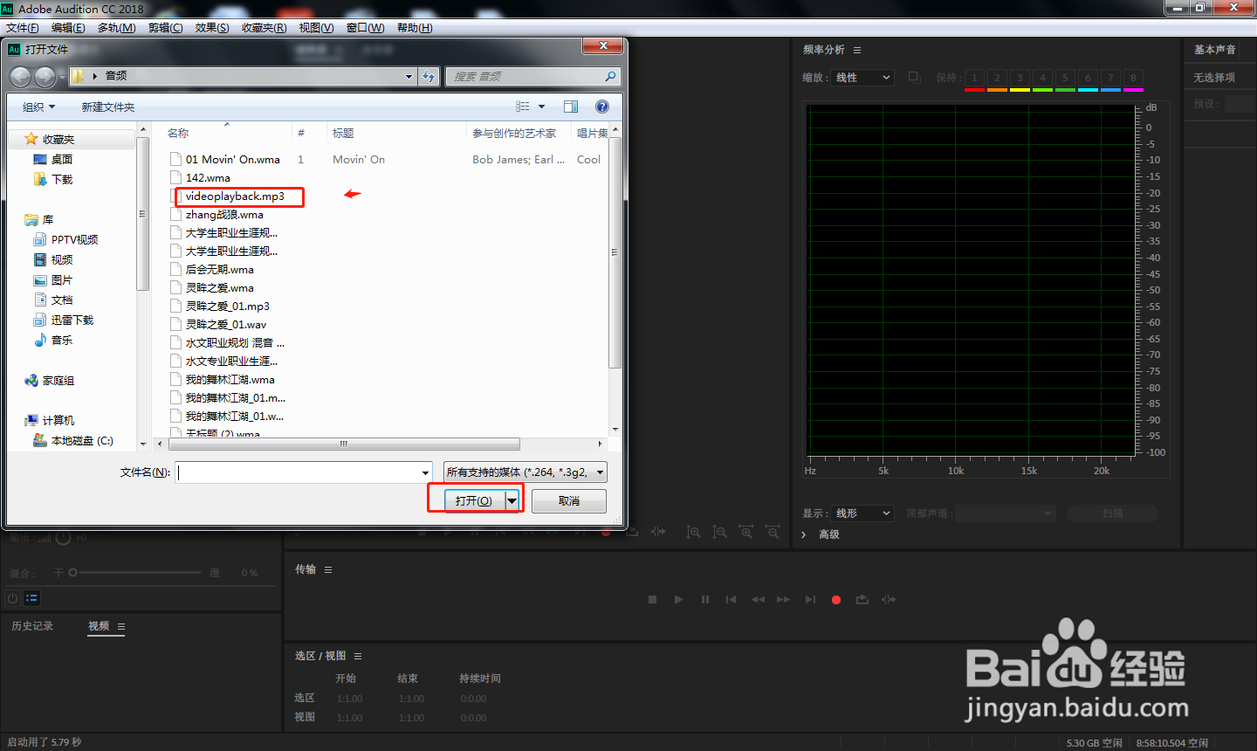The image size is (1257, 751).
Task: Click the 打开(O) button
Action: (474, 500)
